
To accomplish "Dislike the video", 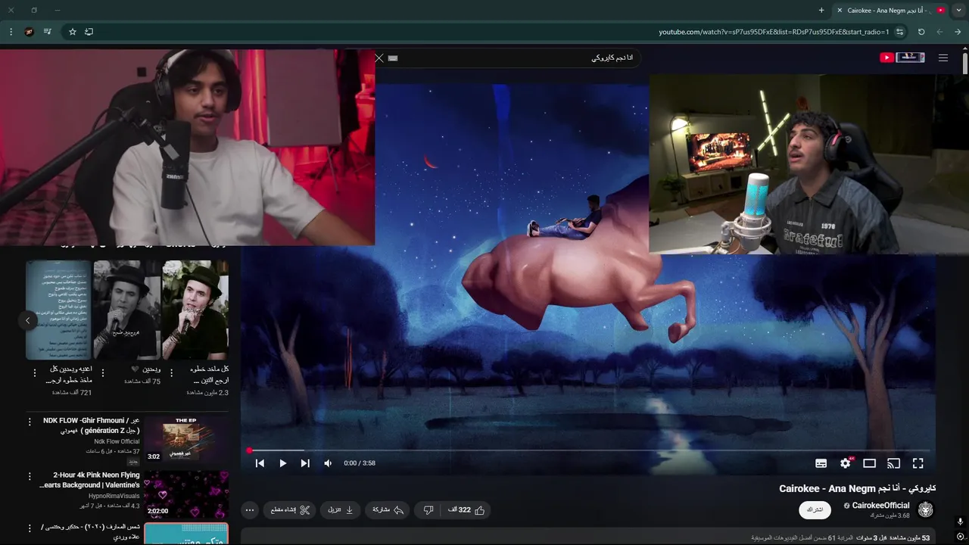I will 428,510.
